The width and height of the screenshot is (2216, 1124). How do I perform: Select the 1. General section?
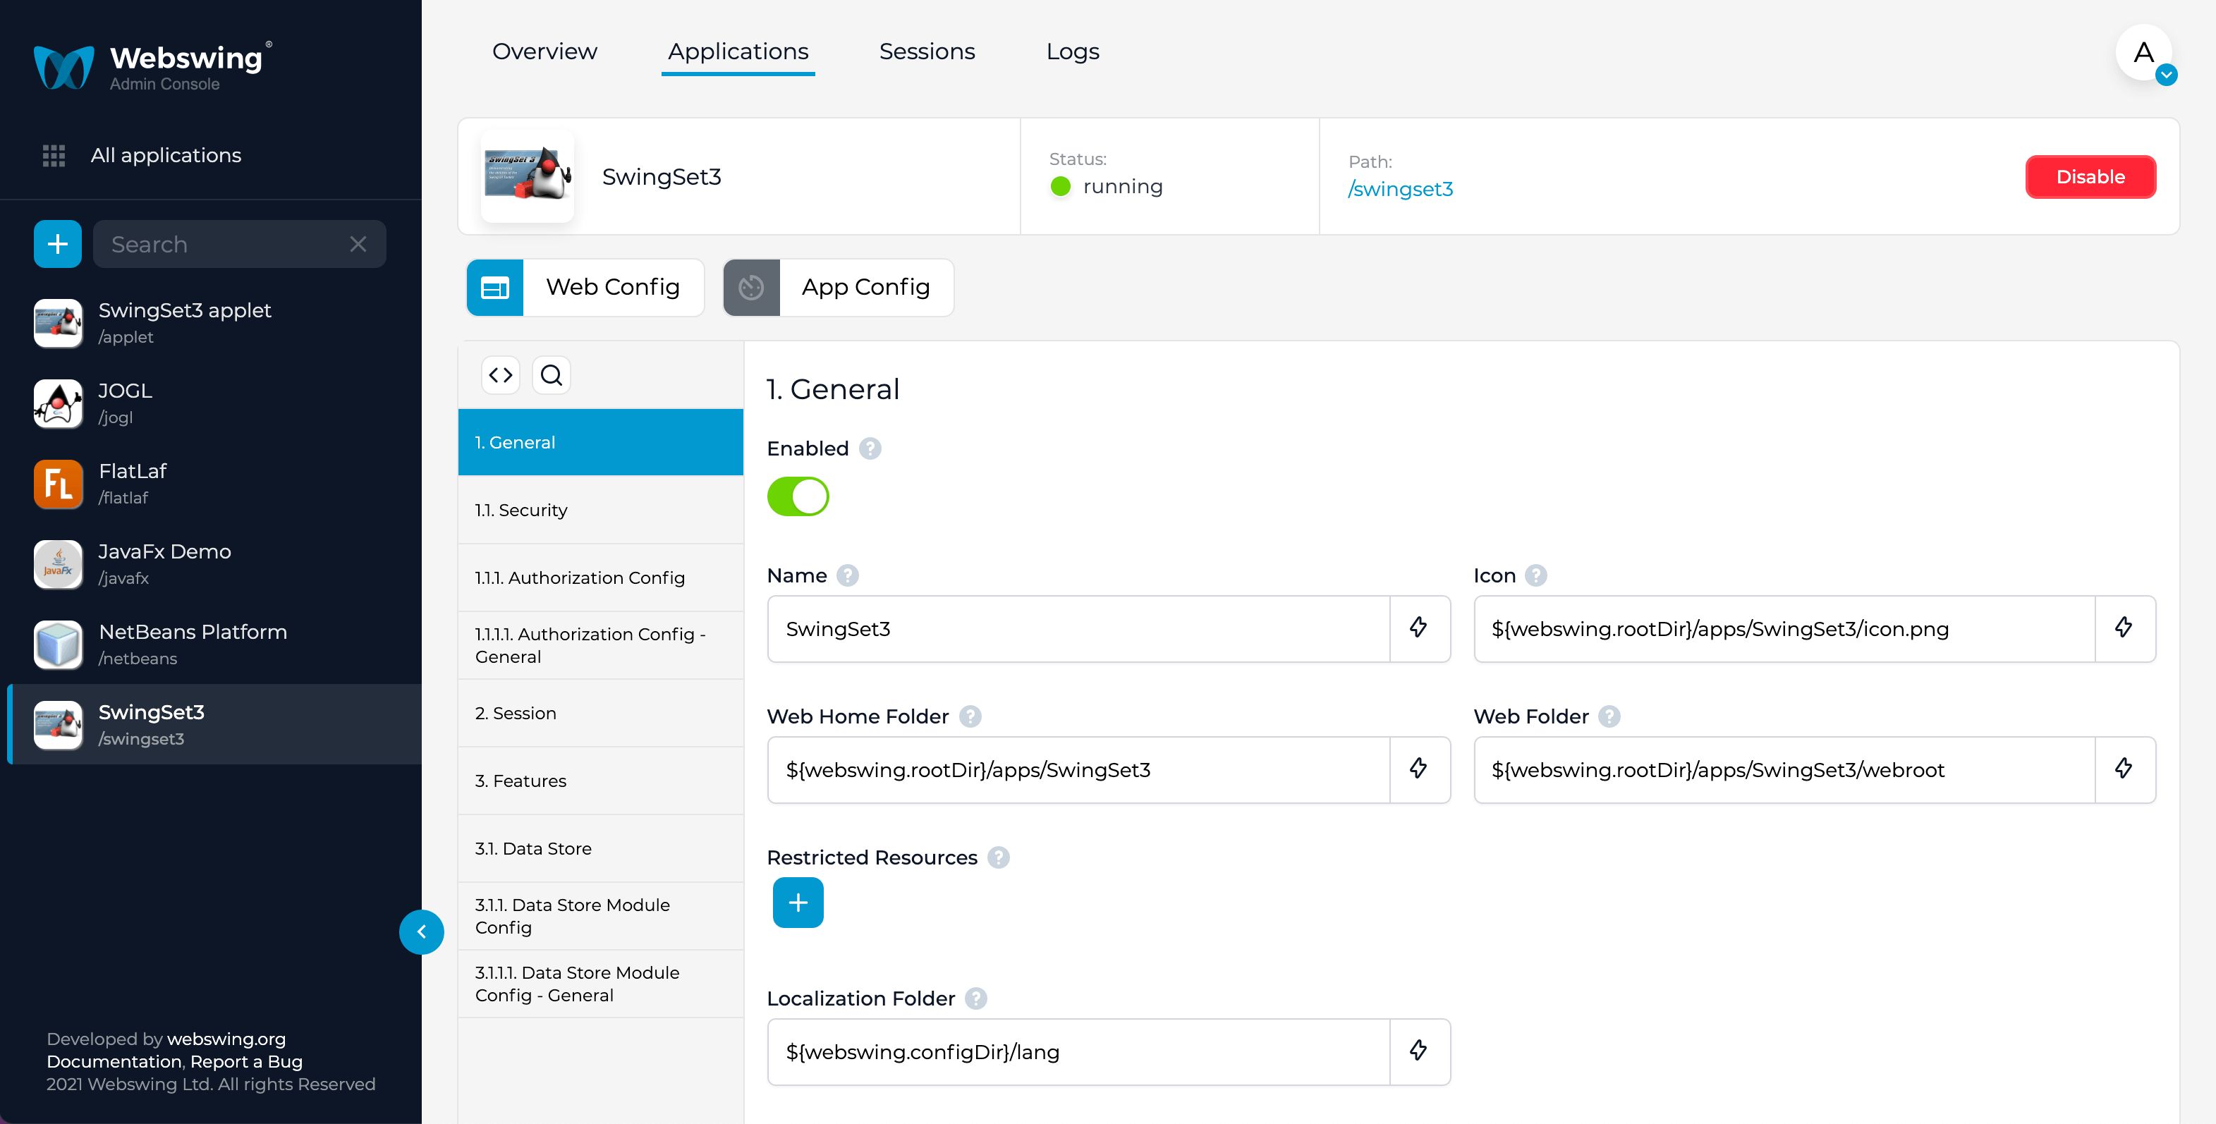(600, 442)
